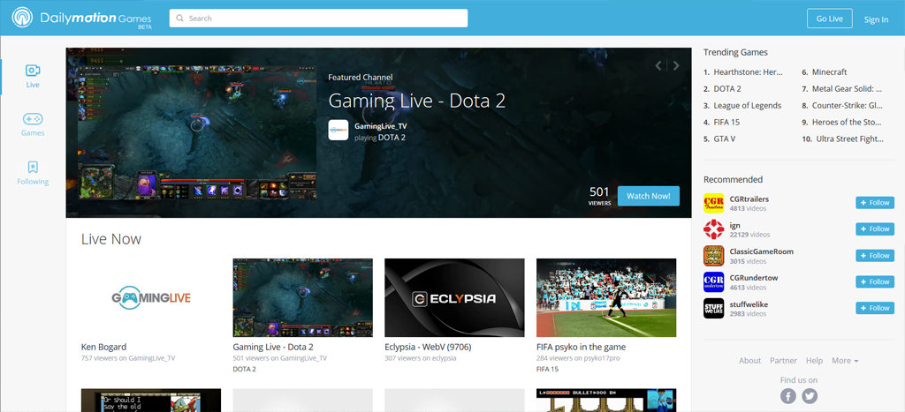Click the featured title Gaming Live - Dota 2

click(x=417, y=101)
